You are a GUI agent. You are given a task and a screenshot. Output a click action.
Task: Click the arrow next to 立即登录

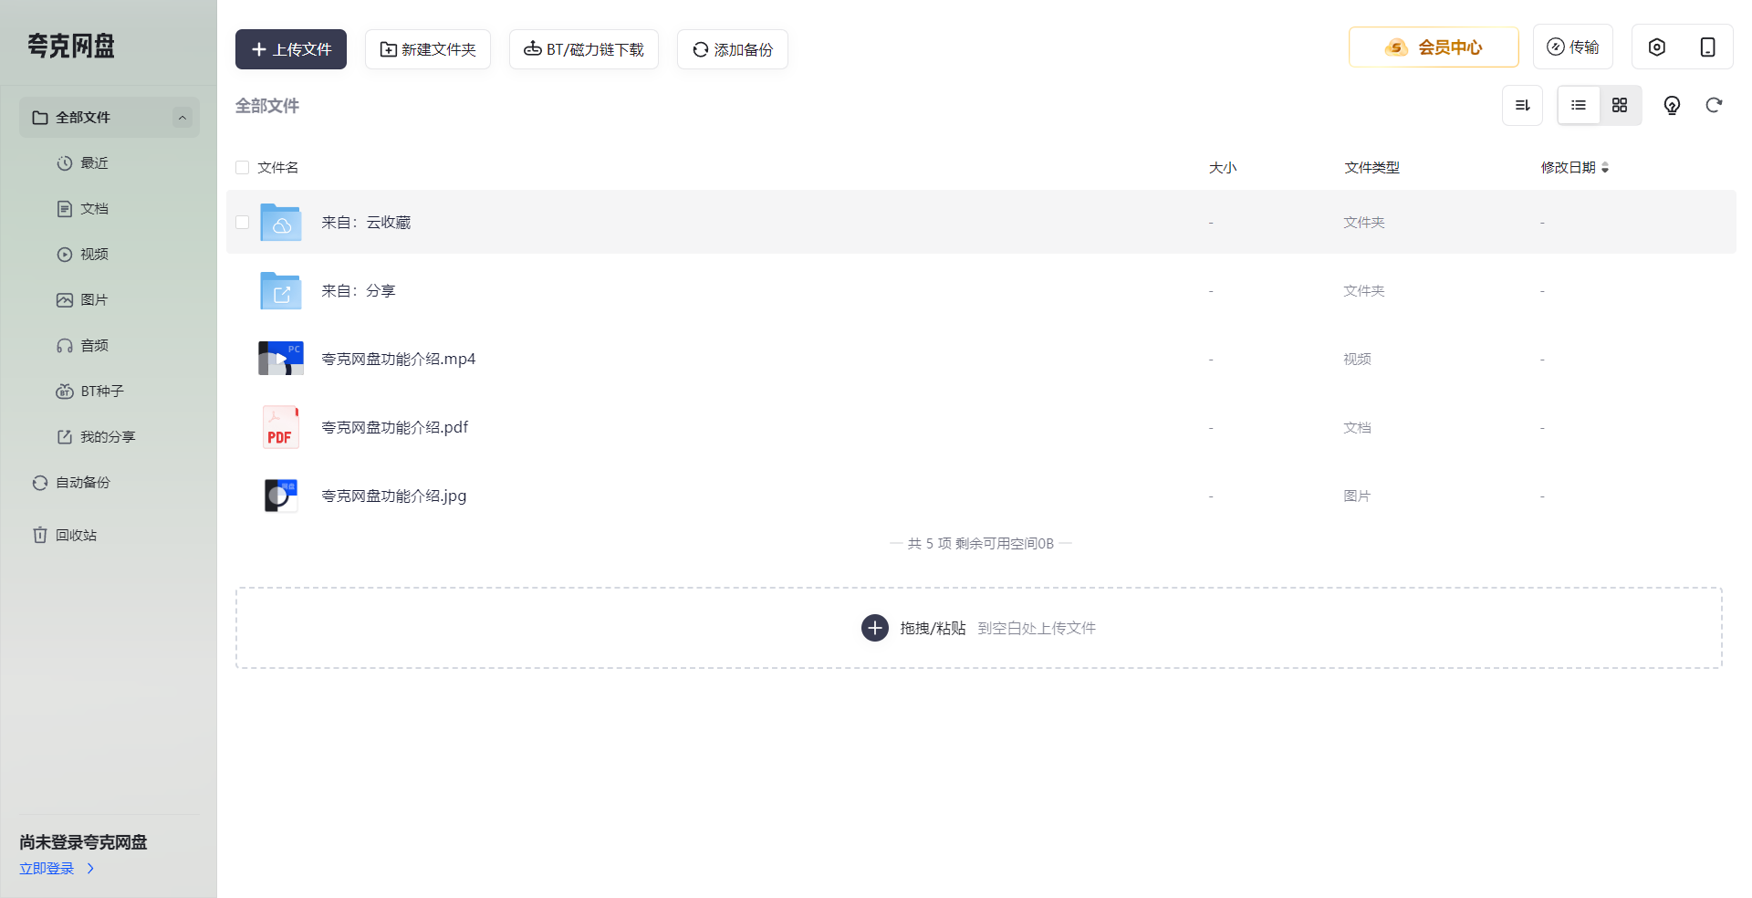point(90,869)
